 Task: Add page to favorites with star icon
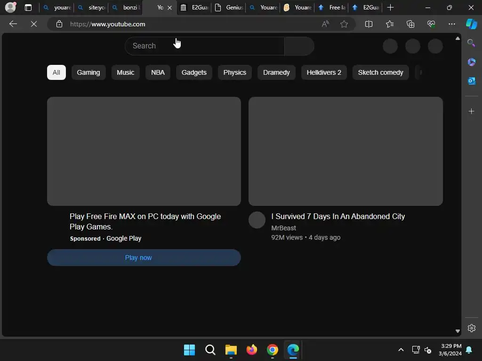[344, 24]
